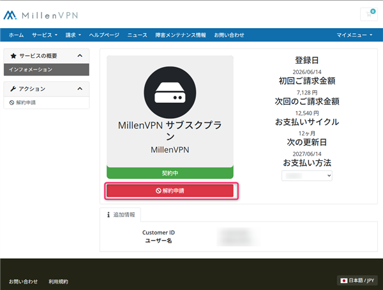Screen dimensions: 383x290
Task: Open the ニュース page
Action: [137, 35]
